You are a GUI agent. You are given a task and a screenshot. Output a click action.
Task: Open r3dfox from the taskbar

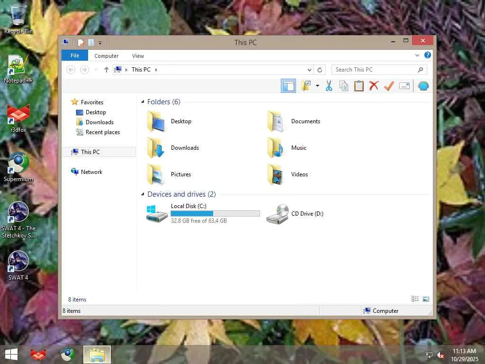pos(38,355)
